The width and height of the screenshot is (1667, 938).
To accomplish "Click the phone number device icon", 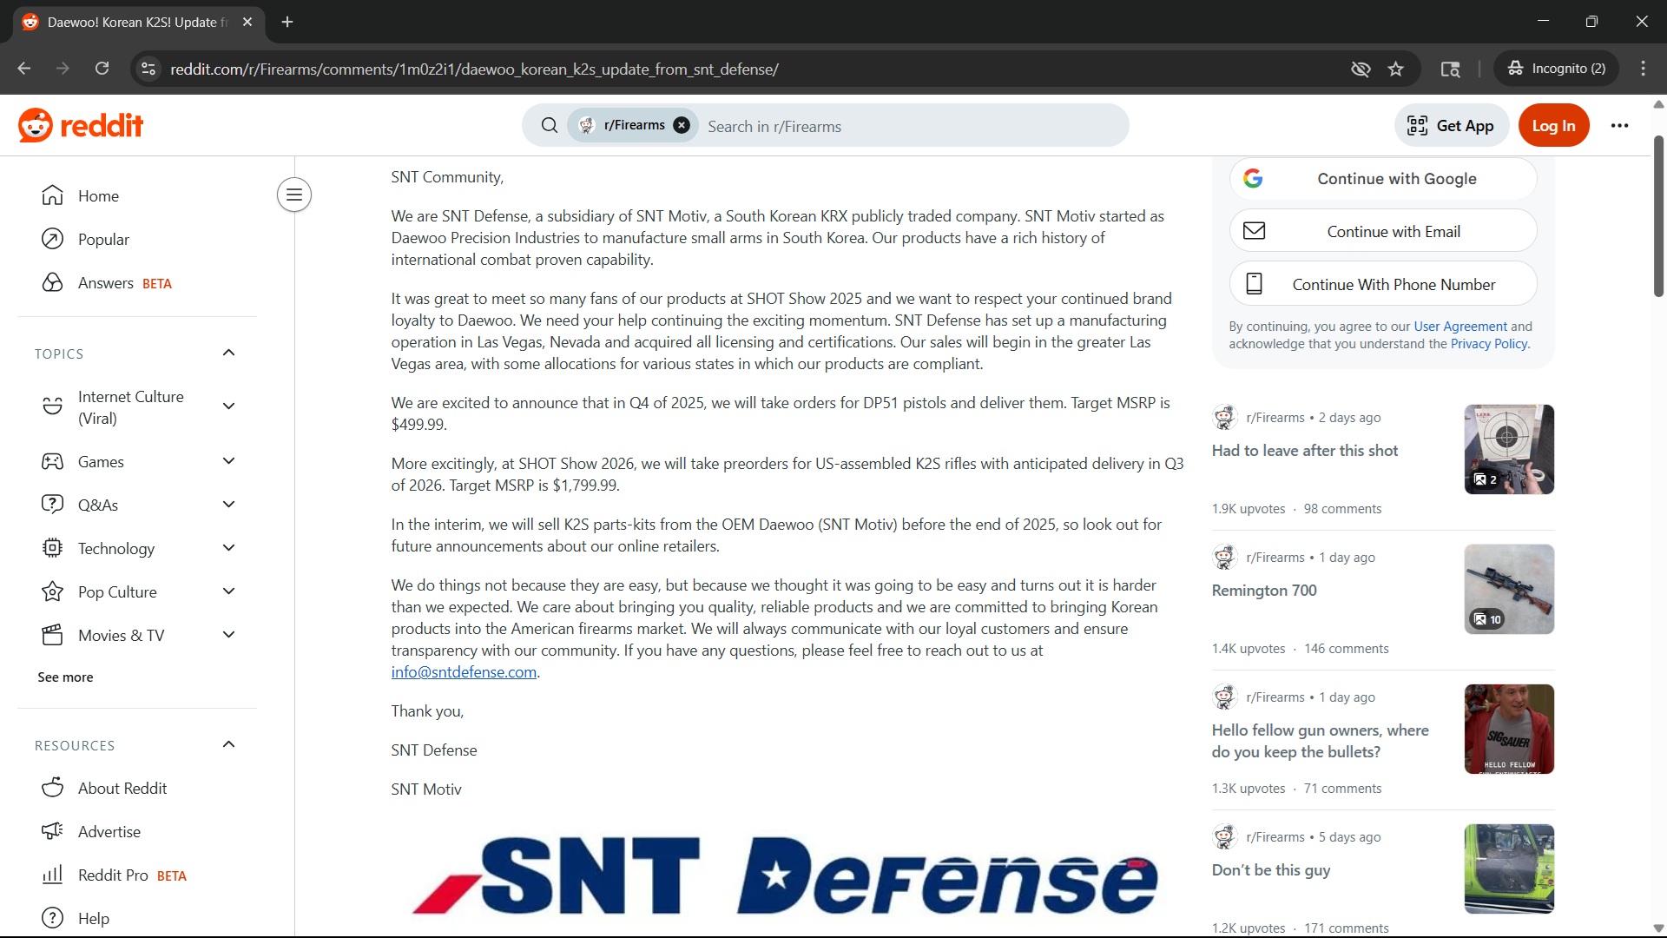I will (x=1255, y=284).
